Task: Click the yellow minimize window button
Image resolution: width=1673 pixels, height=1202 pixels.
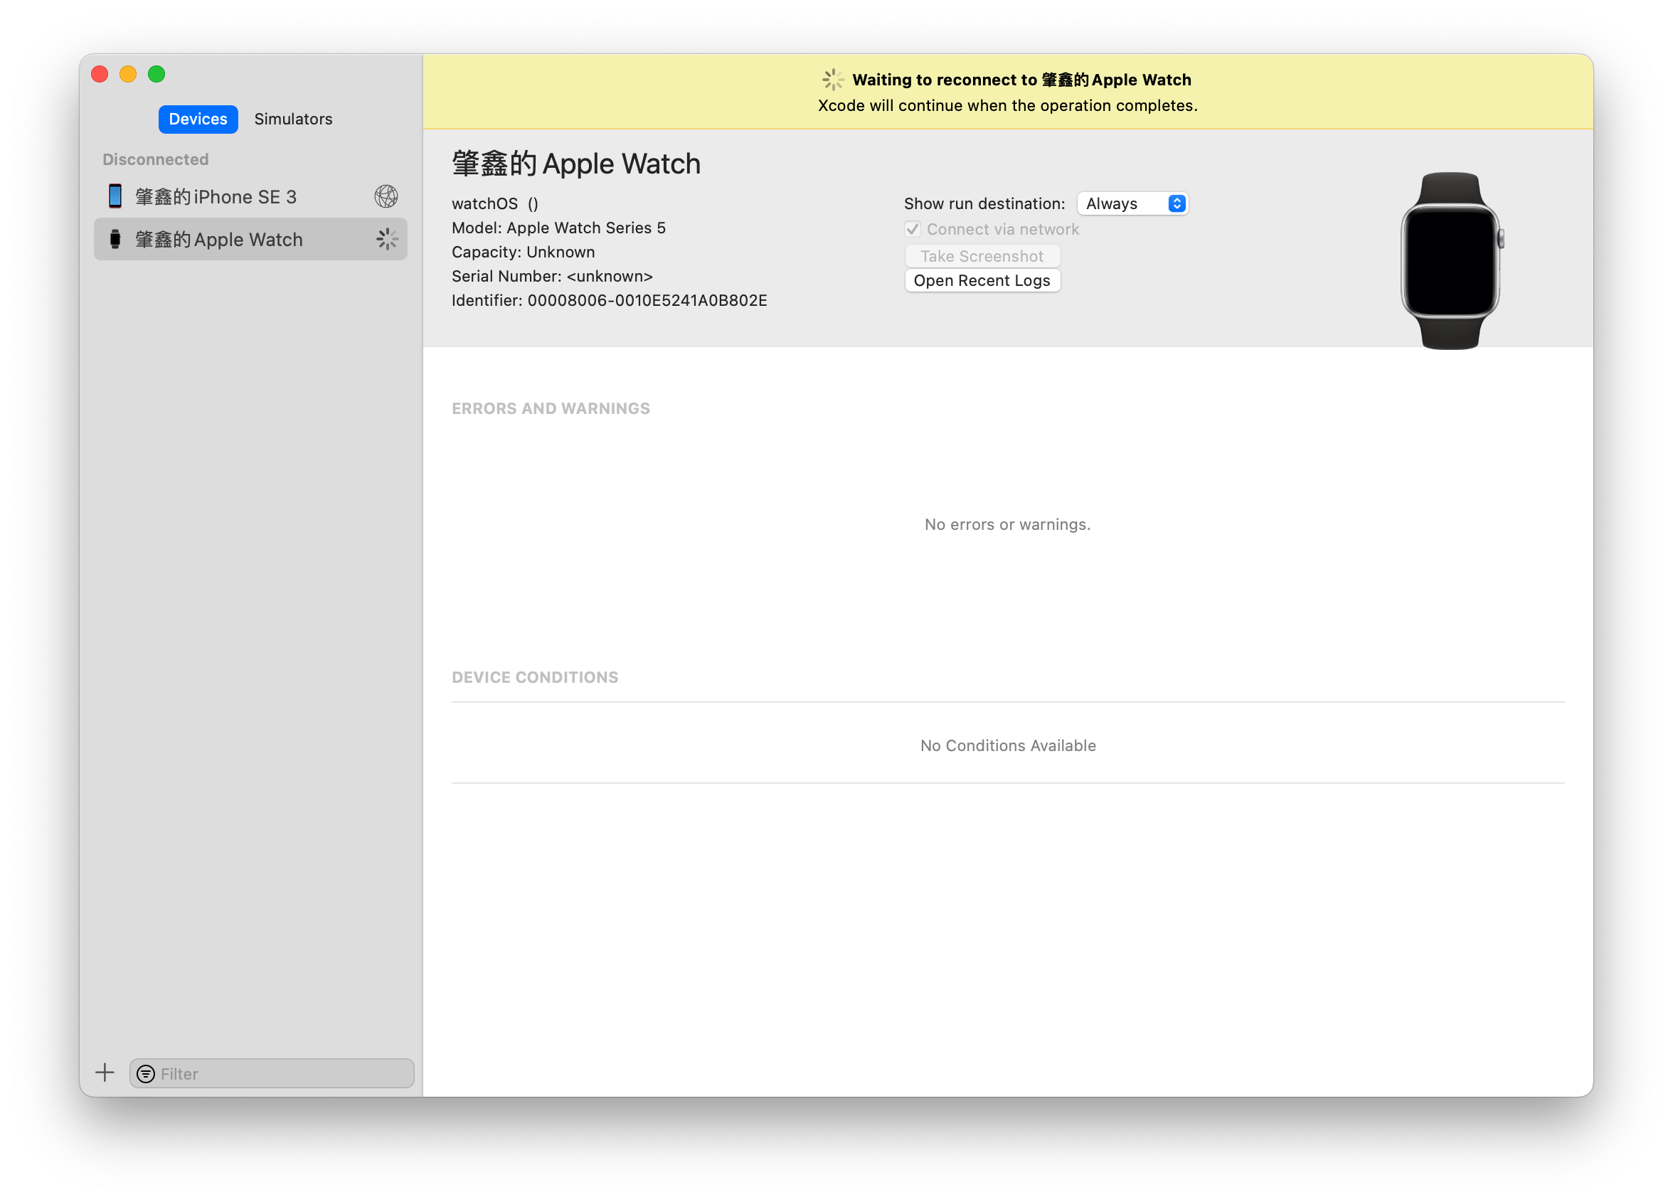Action: [x=127, y=74]
